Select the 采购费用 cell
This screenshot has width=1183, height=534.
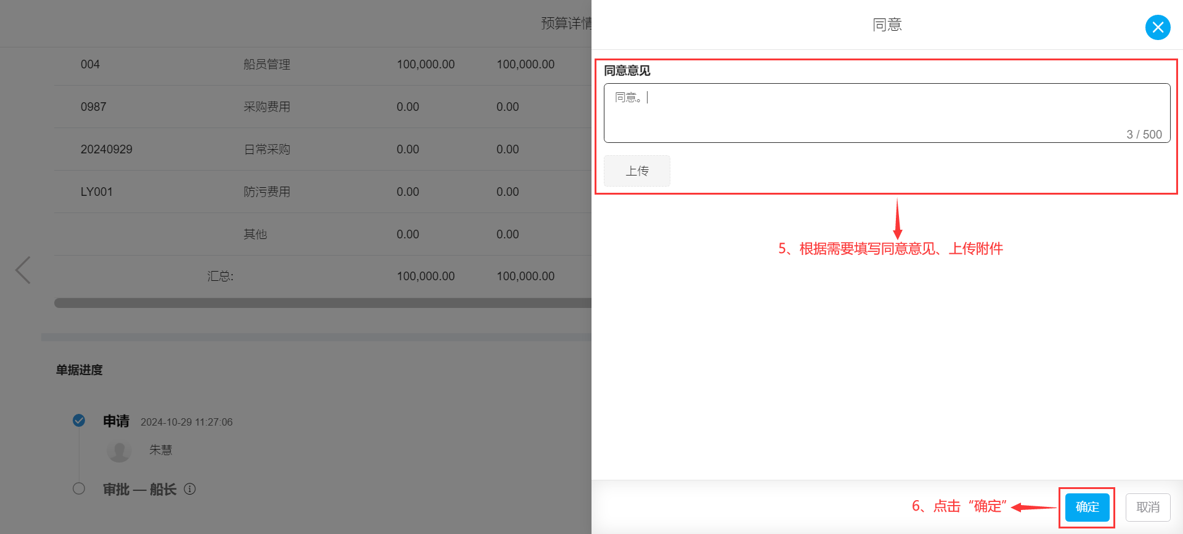click(x=267, y=107)
